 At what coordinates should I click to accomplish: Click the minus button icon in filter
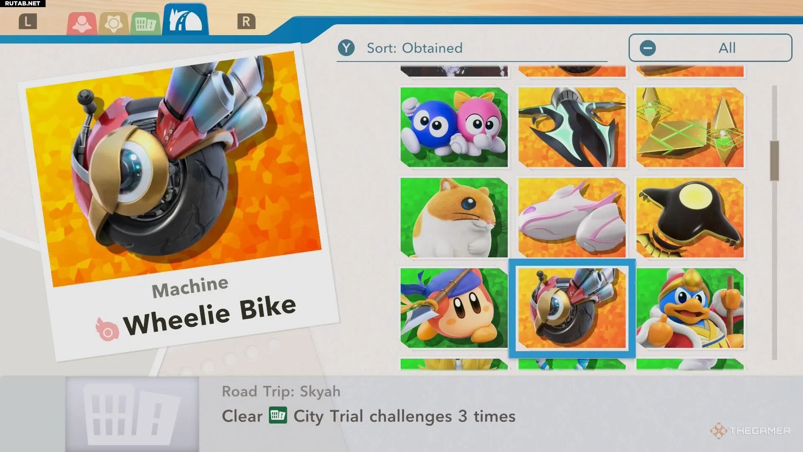point(647,48)
